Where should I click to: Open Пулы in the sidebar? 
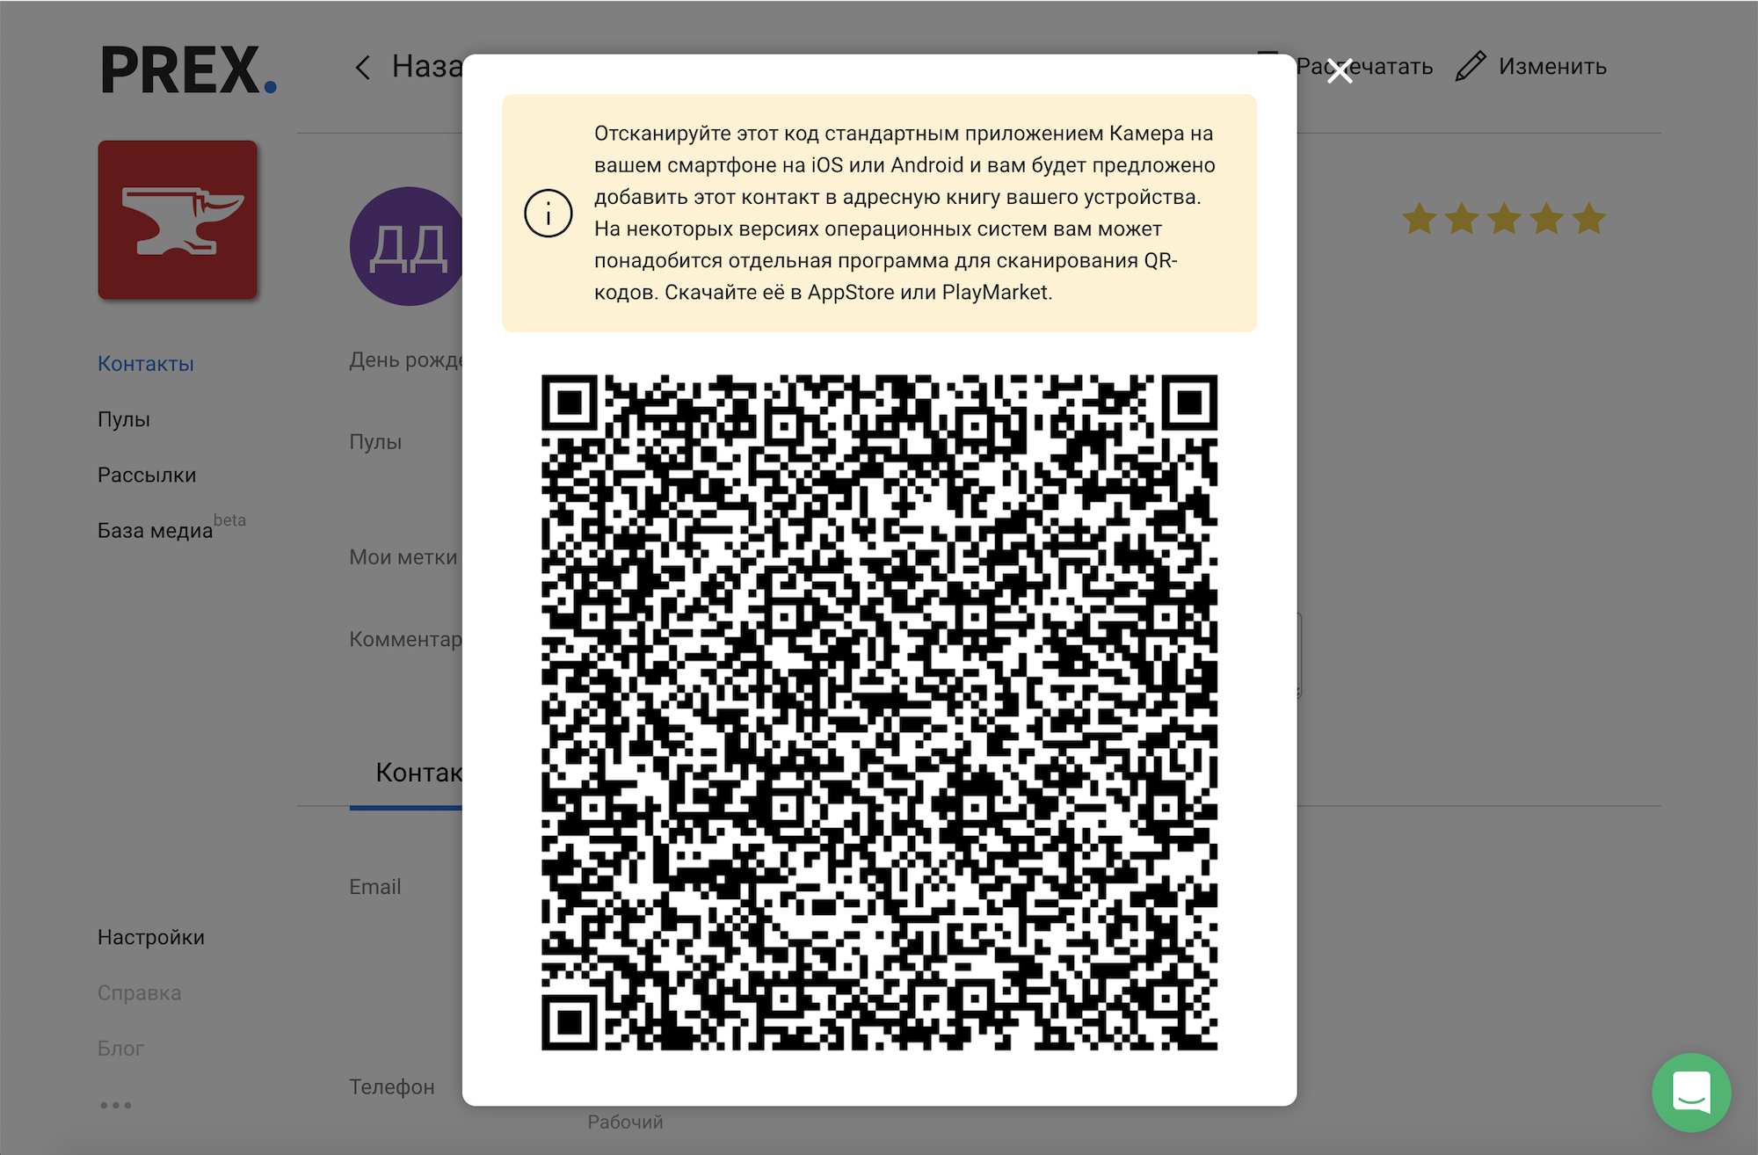(124, 419)
